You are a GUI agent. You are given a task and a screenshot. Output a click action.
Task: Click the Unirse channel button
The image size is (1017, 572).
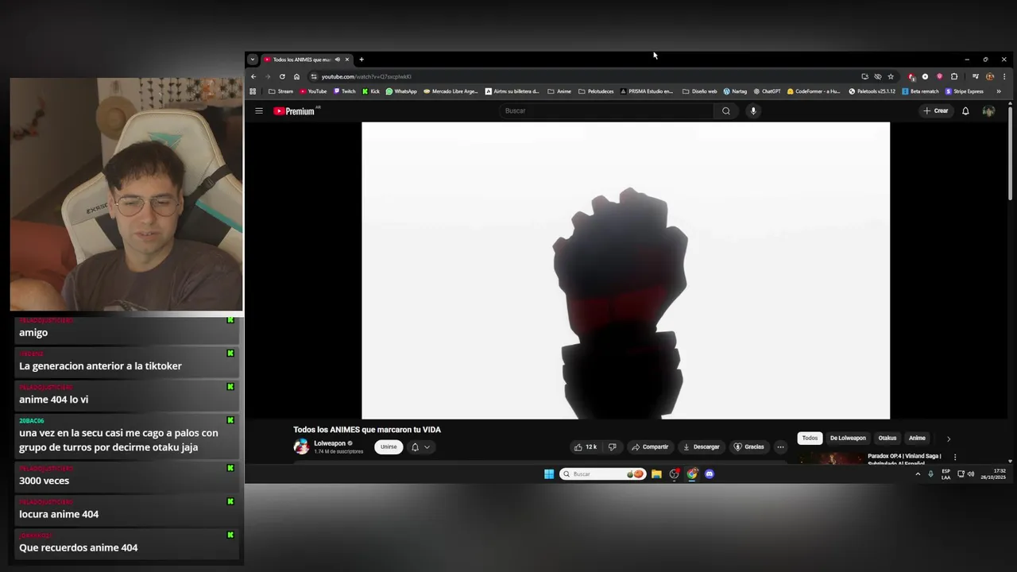389,447
